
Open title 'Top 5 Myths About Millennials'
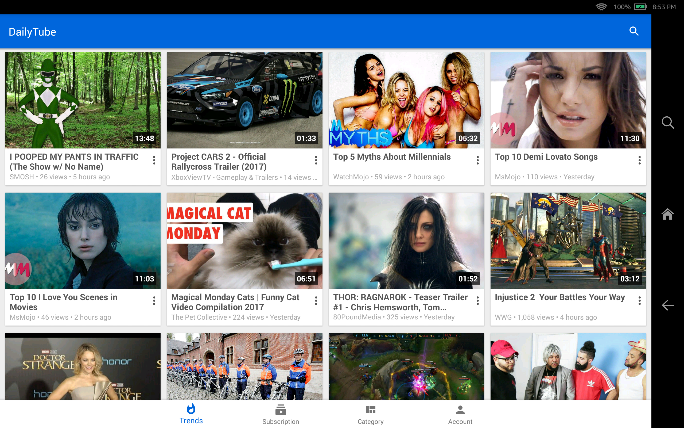tap(392, 157)
